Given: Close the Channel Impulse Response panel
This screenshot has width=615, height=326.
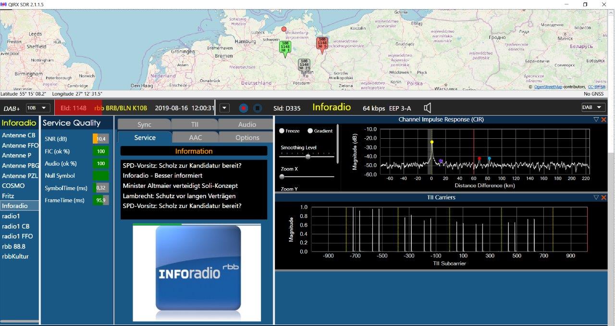Looking at the screenshot, I should [x=603, y=120].
